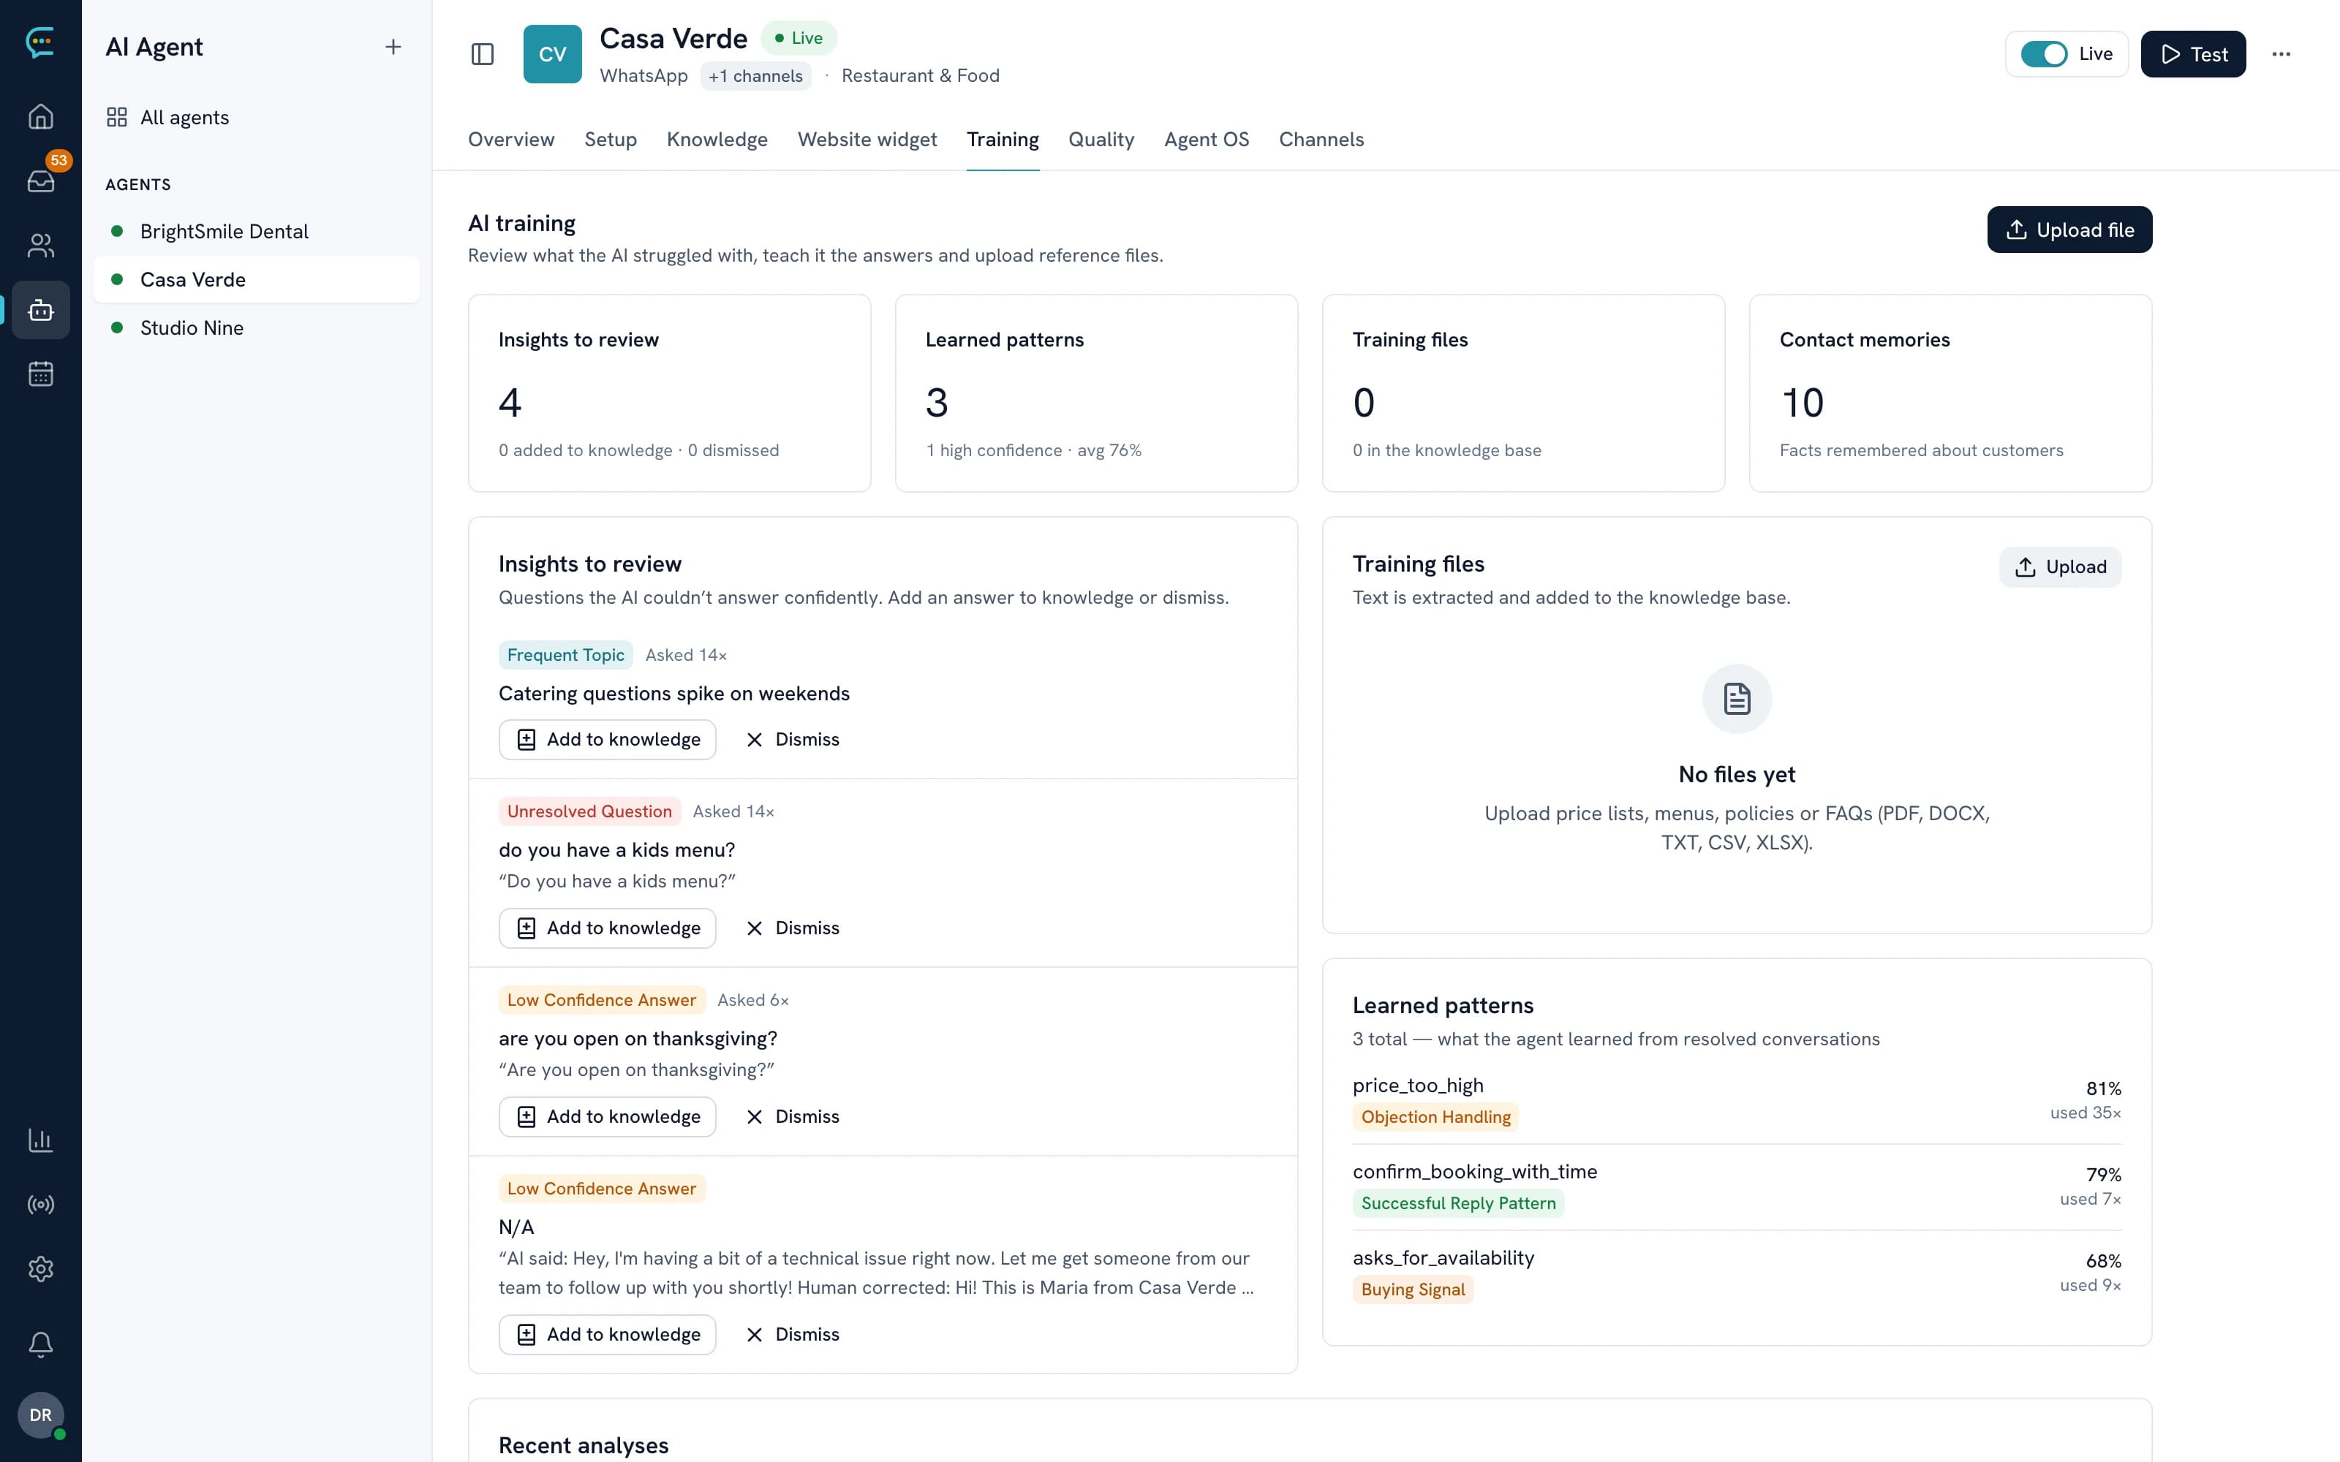Open notifications bell icon
This screenshot has height=1462, width=2340.
pos(41,1344)
